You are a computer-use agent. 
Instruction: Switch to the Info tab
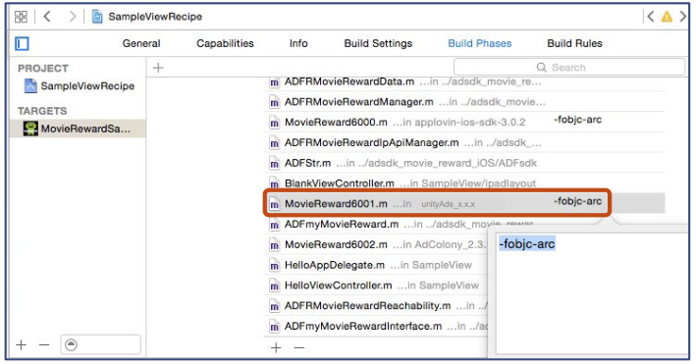pyautogui.click(x=298, y=43)
